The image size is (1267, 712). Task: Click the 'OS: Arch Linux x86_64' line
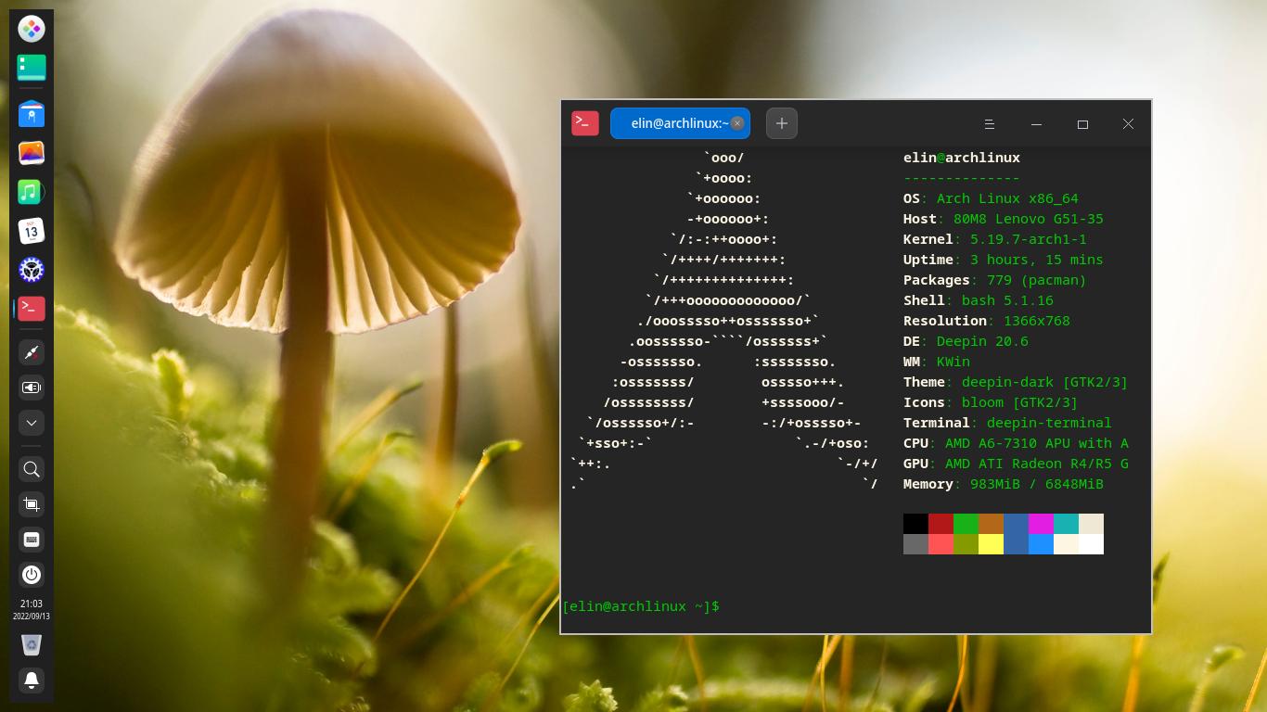coord(991,198)
